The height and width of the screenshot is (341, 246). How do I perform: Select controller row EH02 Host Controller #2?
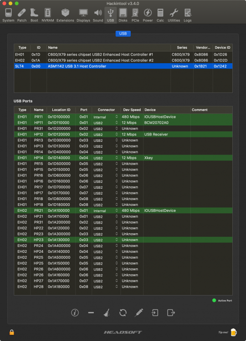(x=123, y=60)
